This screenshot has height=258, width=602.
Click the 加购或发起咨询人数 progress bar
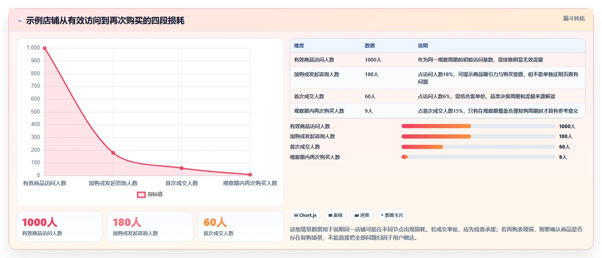tap(479, 136)
